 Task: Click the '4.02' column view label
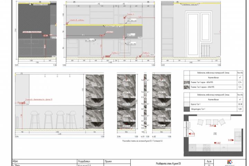pos(154,137)
